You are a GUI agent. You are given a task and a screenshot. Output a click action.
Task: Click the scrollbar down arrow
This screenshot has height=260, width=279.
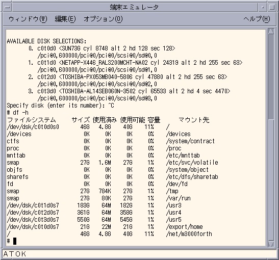coord(271,244)
